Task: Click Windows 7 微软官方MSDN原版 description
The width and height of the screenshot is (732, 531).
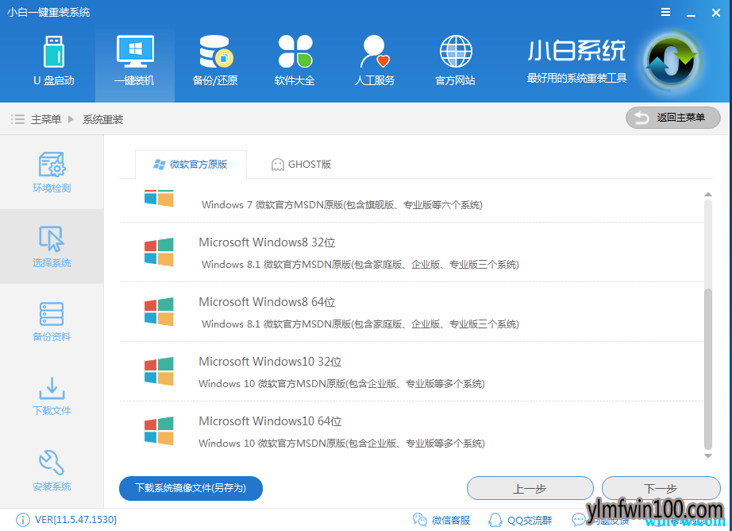Action: pyautogui.click(x=341, y=205)
